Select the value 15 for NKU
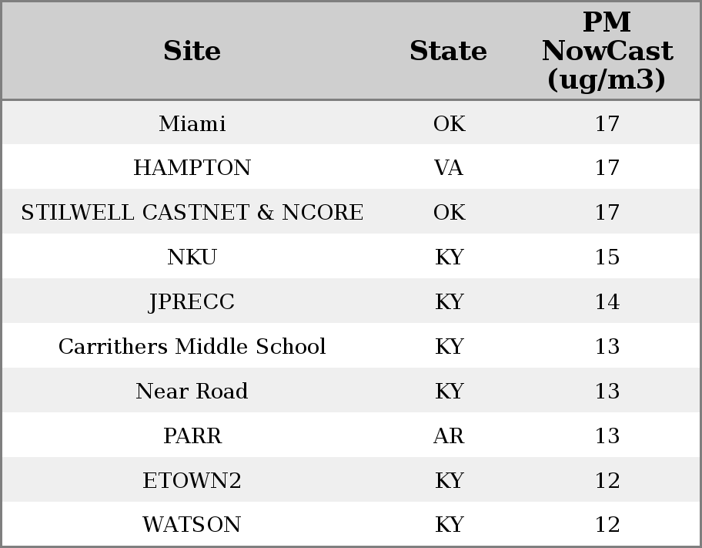 pyautogui.click(x=607, y=257)
